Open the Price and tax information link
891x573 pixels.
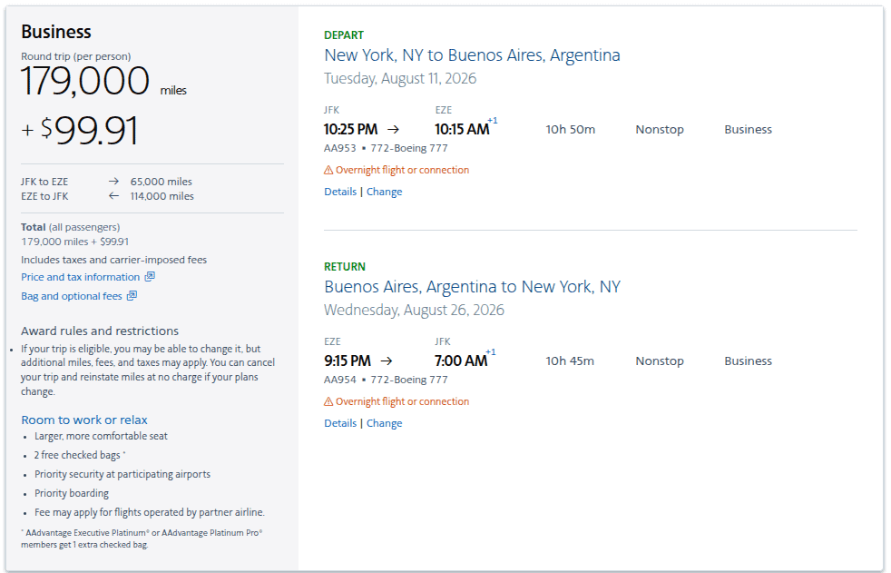[x=80, y=276]
